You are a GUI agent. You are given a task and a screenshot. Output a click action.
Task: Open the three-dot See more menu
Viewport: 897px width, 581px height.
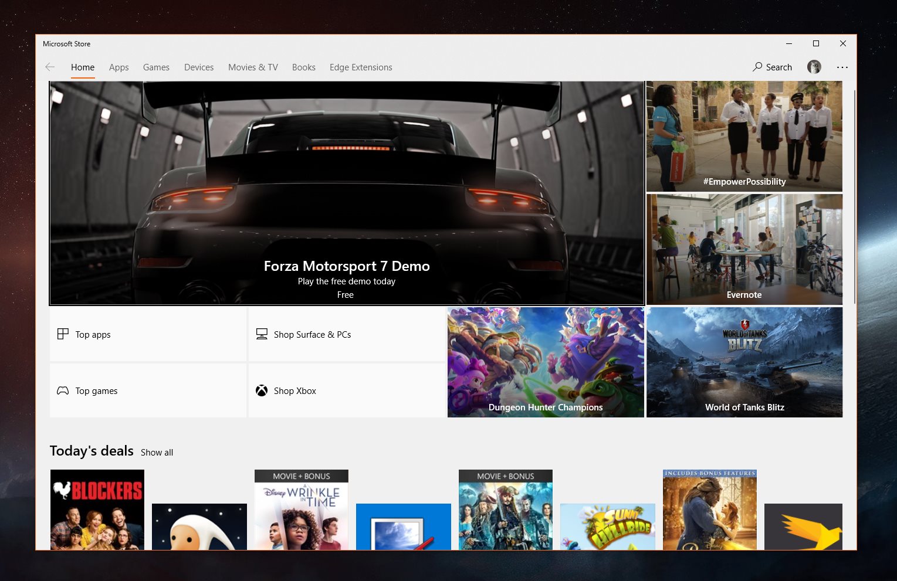coord(842,67)
